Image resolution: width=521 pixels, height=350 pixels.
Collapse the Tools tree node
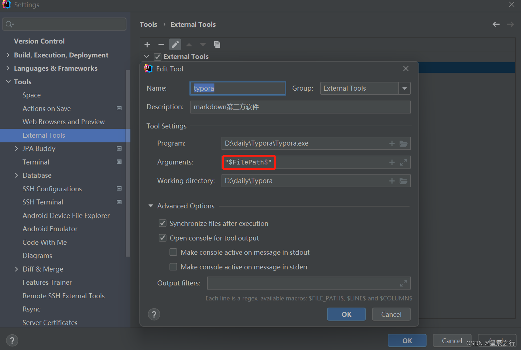point(8,82)
